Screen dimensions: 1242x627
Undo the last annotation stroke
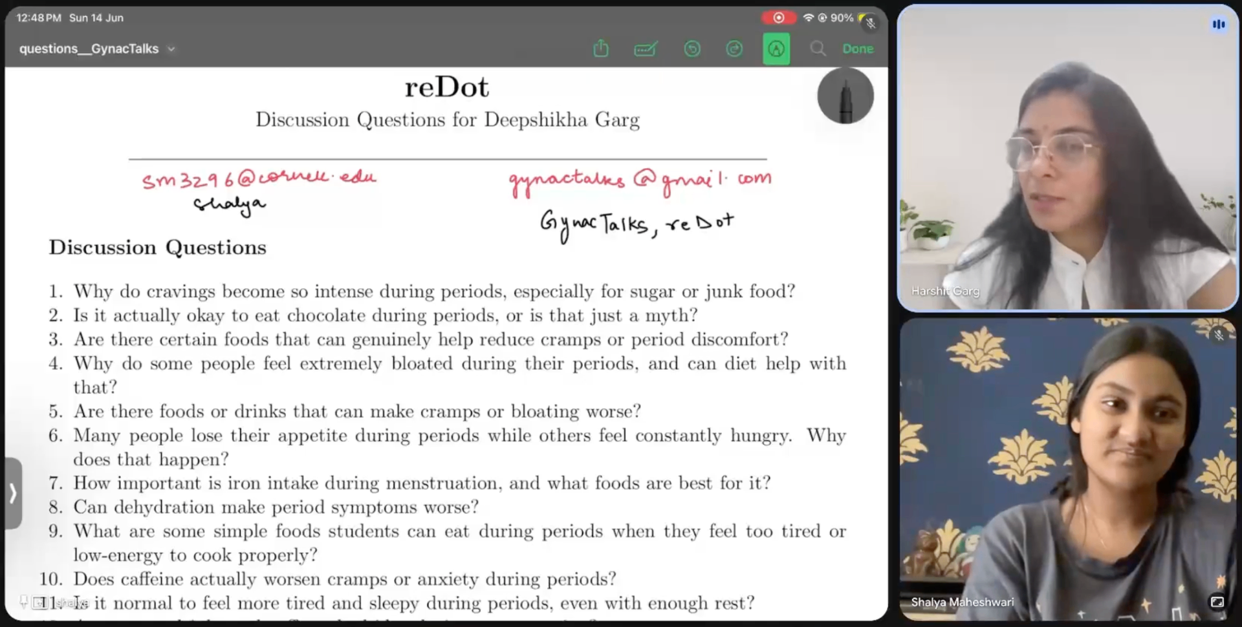(x=692, y=48)
